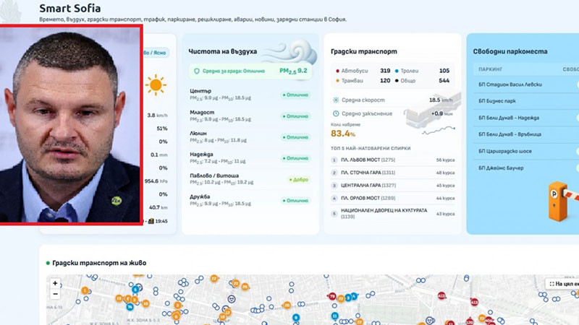Click the blue dot next to Тролеи

pos(397,71)
